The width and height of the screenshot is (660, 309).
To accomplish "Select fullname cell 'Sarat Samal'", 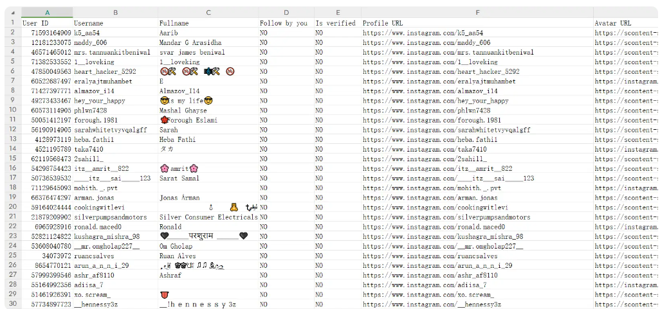I will 208,178.
